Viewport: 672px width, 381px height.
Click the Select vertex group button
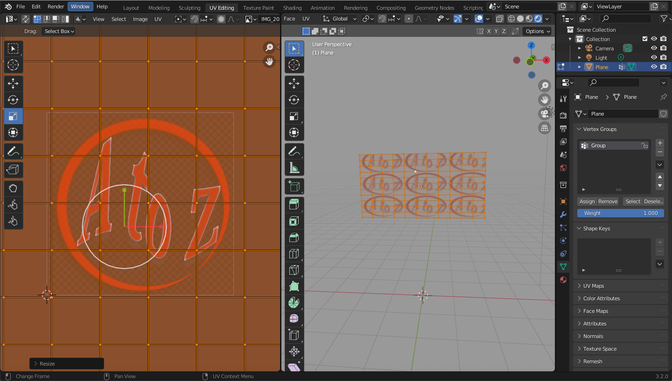pyautogui.click(x=633, y=201)
